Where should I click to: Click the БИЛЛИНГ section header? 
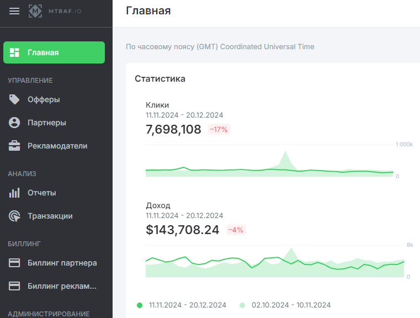[24, 244]
